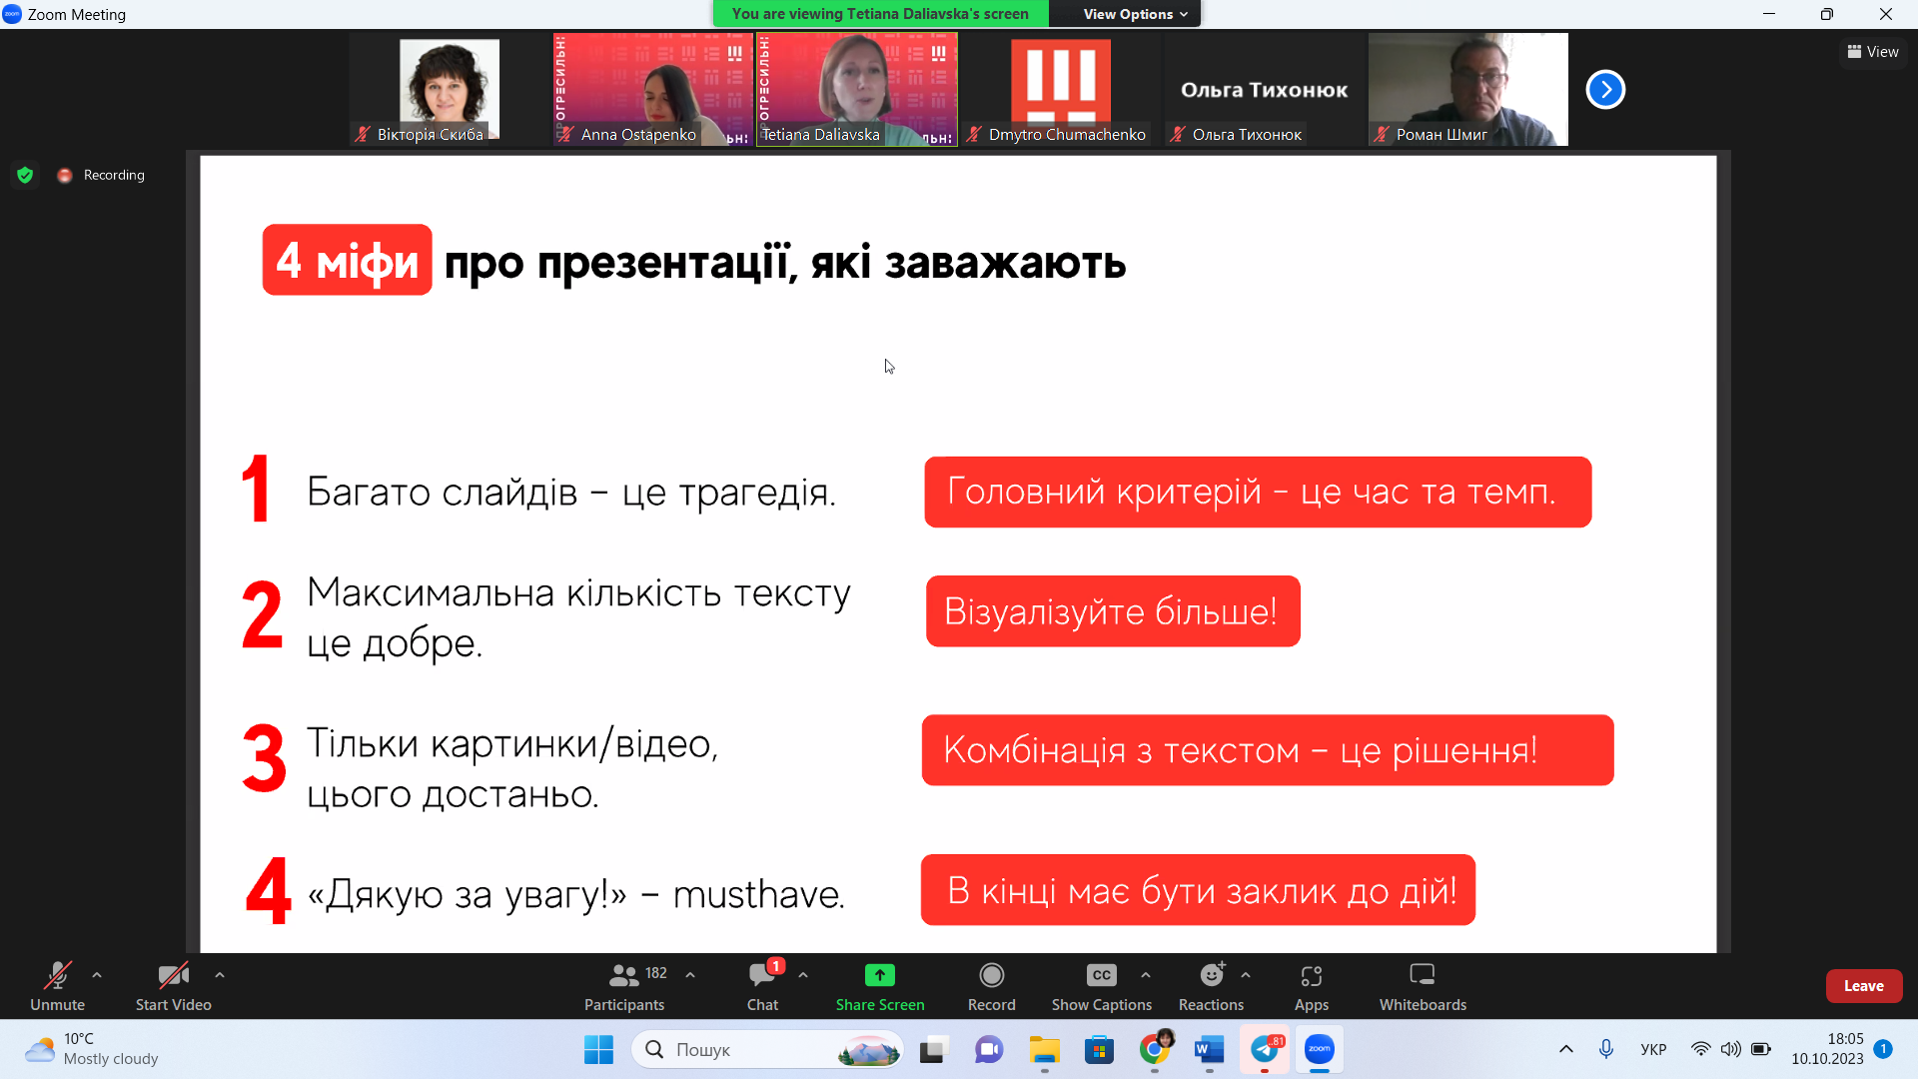
Task: Open the Windows Start menu
Action: pyautogui.click(x=598, y=1050)
